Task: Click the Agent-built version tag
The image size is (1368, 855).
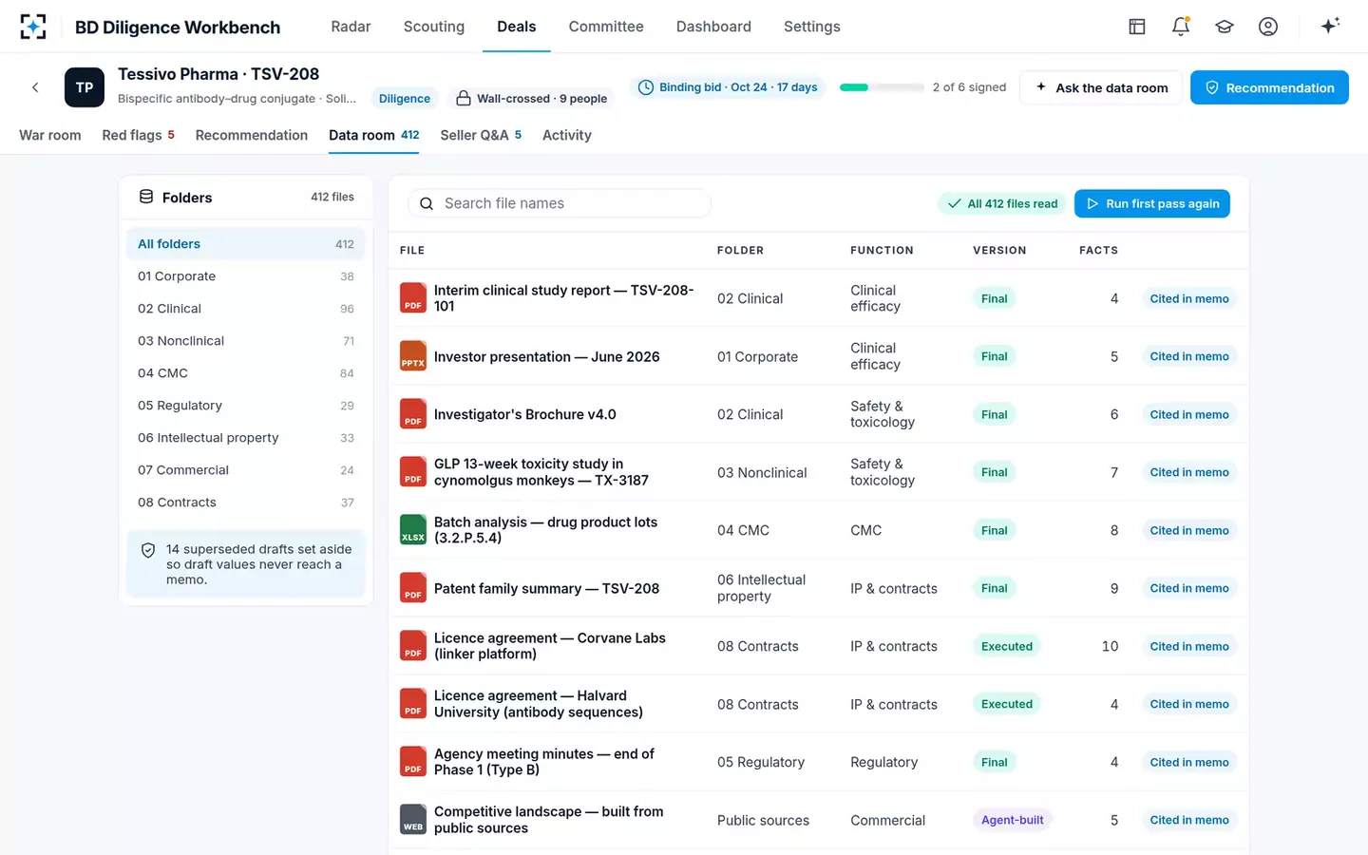Action: [x=1012, y=820]
